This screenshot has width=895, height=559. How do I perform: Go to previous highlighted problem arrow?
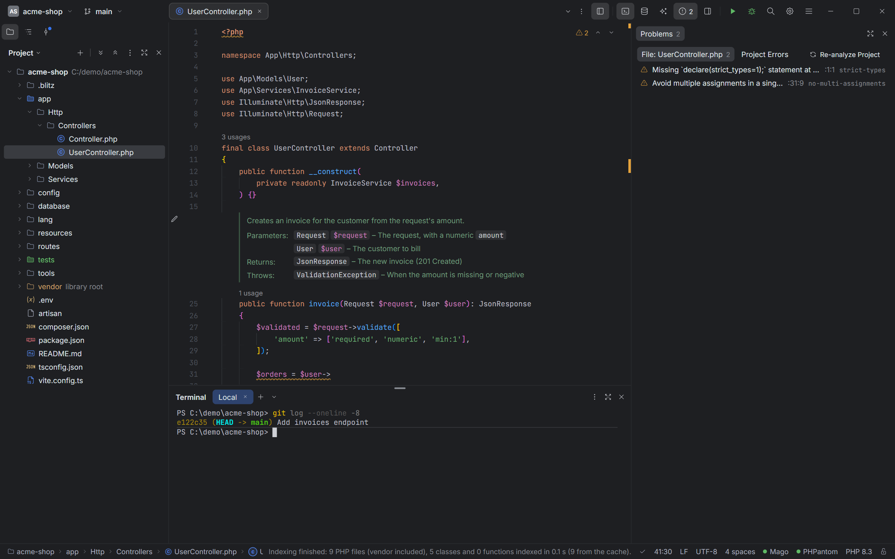[x=598, y=33]
